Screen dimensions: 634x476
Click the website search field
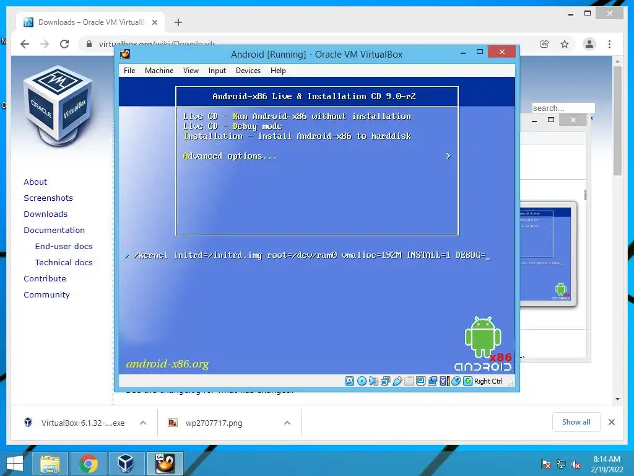(563, 108)
